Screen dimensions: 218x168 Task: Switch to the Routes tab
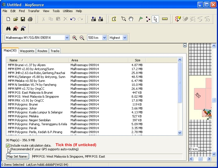tap(42, 51)
